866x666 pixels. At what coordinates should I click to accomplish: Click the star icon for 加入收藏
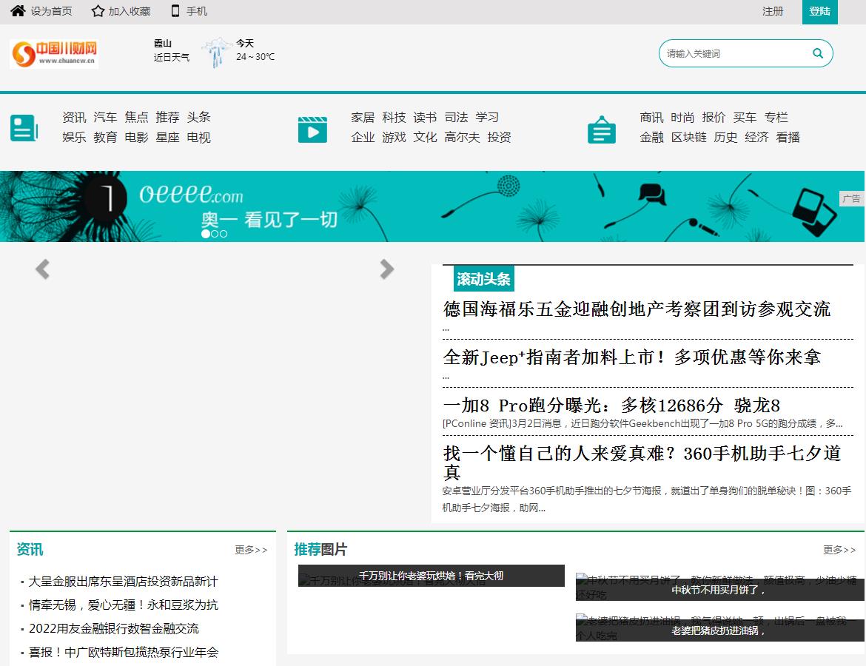(x=98, y=11)
